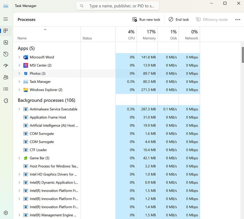Sort by the CPU column header
The width and height of the screenshot is (244, 219).
(126, 34)
